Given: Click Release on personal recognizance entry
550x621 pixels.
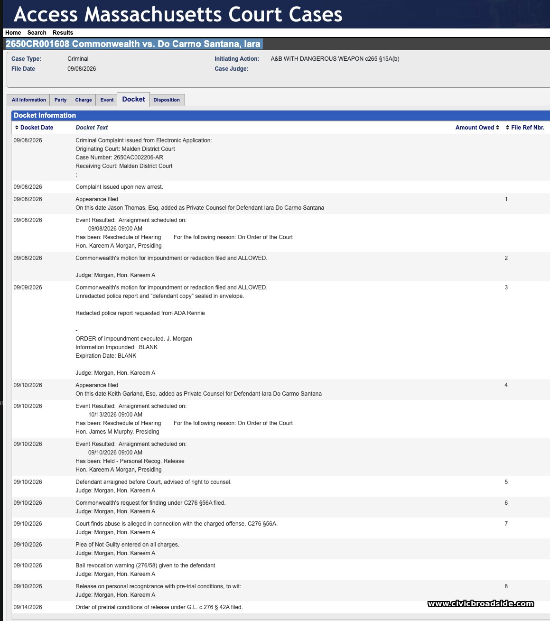Looking at the screenshot, I should [158, 586].
